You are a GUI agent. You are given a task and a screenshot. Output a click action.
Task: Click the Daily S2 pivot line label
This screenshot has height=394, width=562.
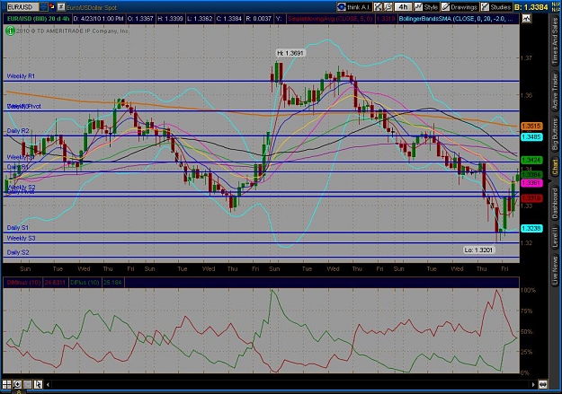pos(18,253)
